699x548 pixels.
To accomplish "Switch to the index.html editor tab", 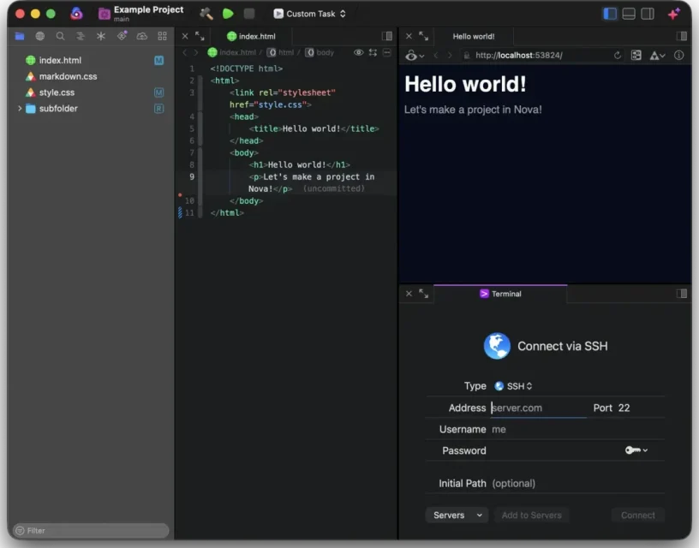I will (251, 37).
